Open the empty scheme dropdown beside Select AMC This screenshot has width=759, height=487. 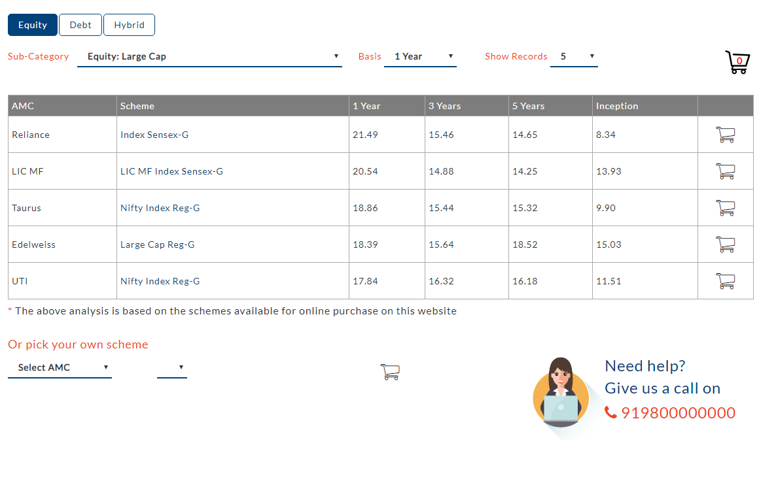172,367
